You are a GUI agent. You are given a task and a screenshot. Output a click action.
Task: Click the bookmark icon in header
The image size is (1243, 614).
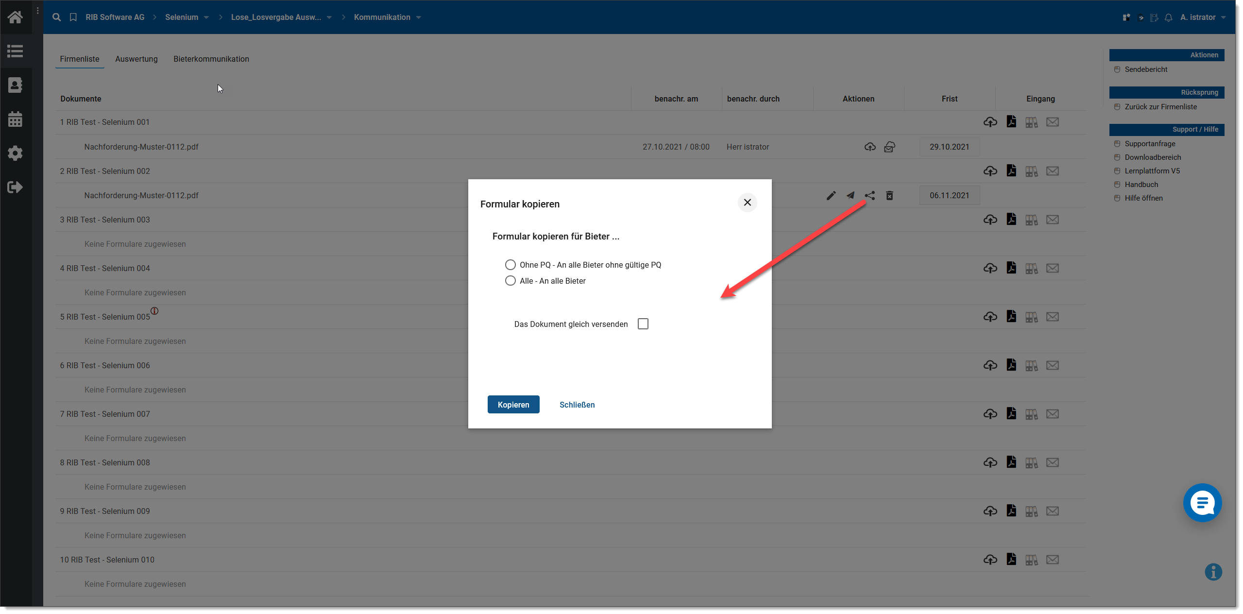click(73, 17)
